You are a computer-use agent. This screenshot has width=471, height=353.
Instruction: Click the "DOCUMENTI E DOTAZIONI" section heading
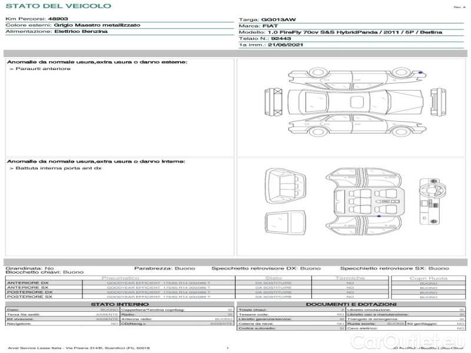(351, 304)
